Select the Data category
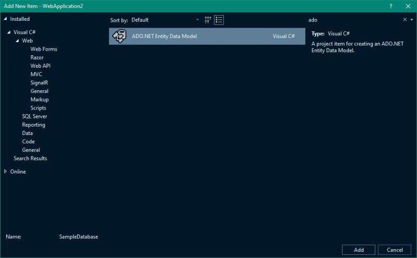The height and width of the screenshot is (258, 417). pos(28,133)
